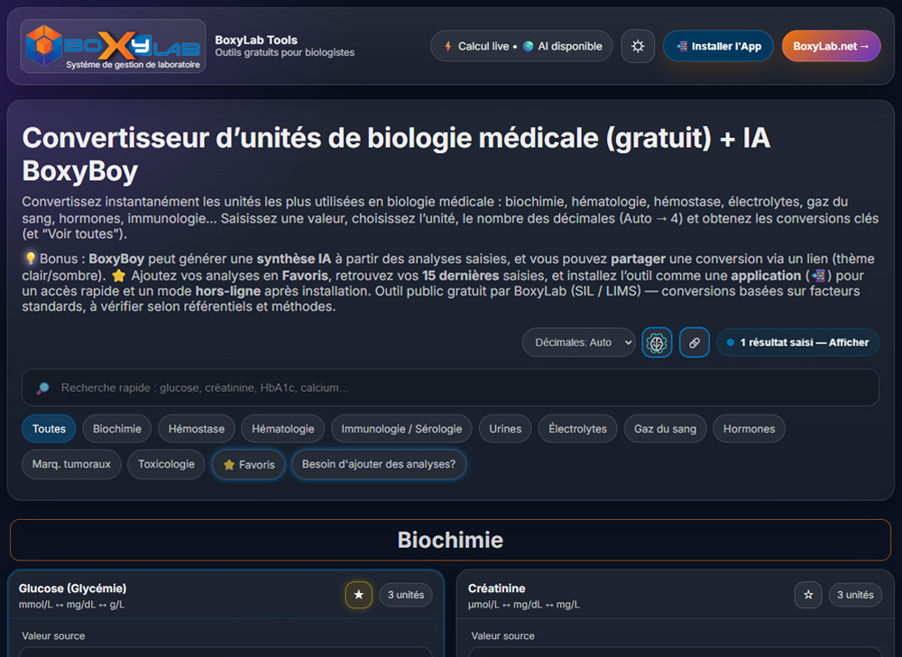Click the share conversion link icon

pyautogui.click(x=694, y=342)
